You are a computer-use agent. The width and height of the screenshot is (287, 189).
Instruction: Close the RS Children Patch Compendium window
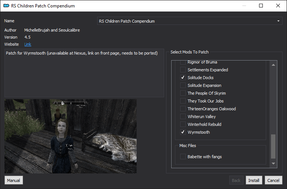click(278, 6)
